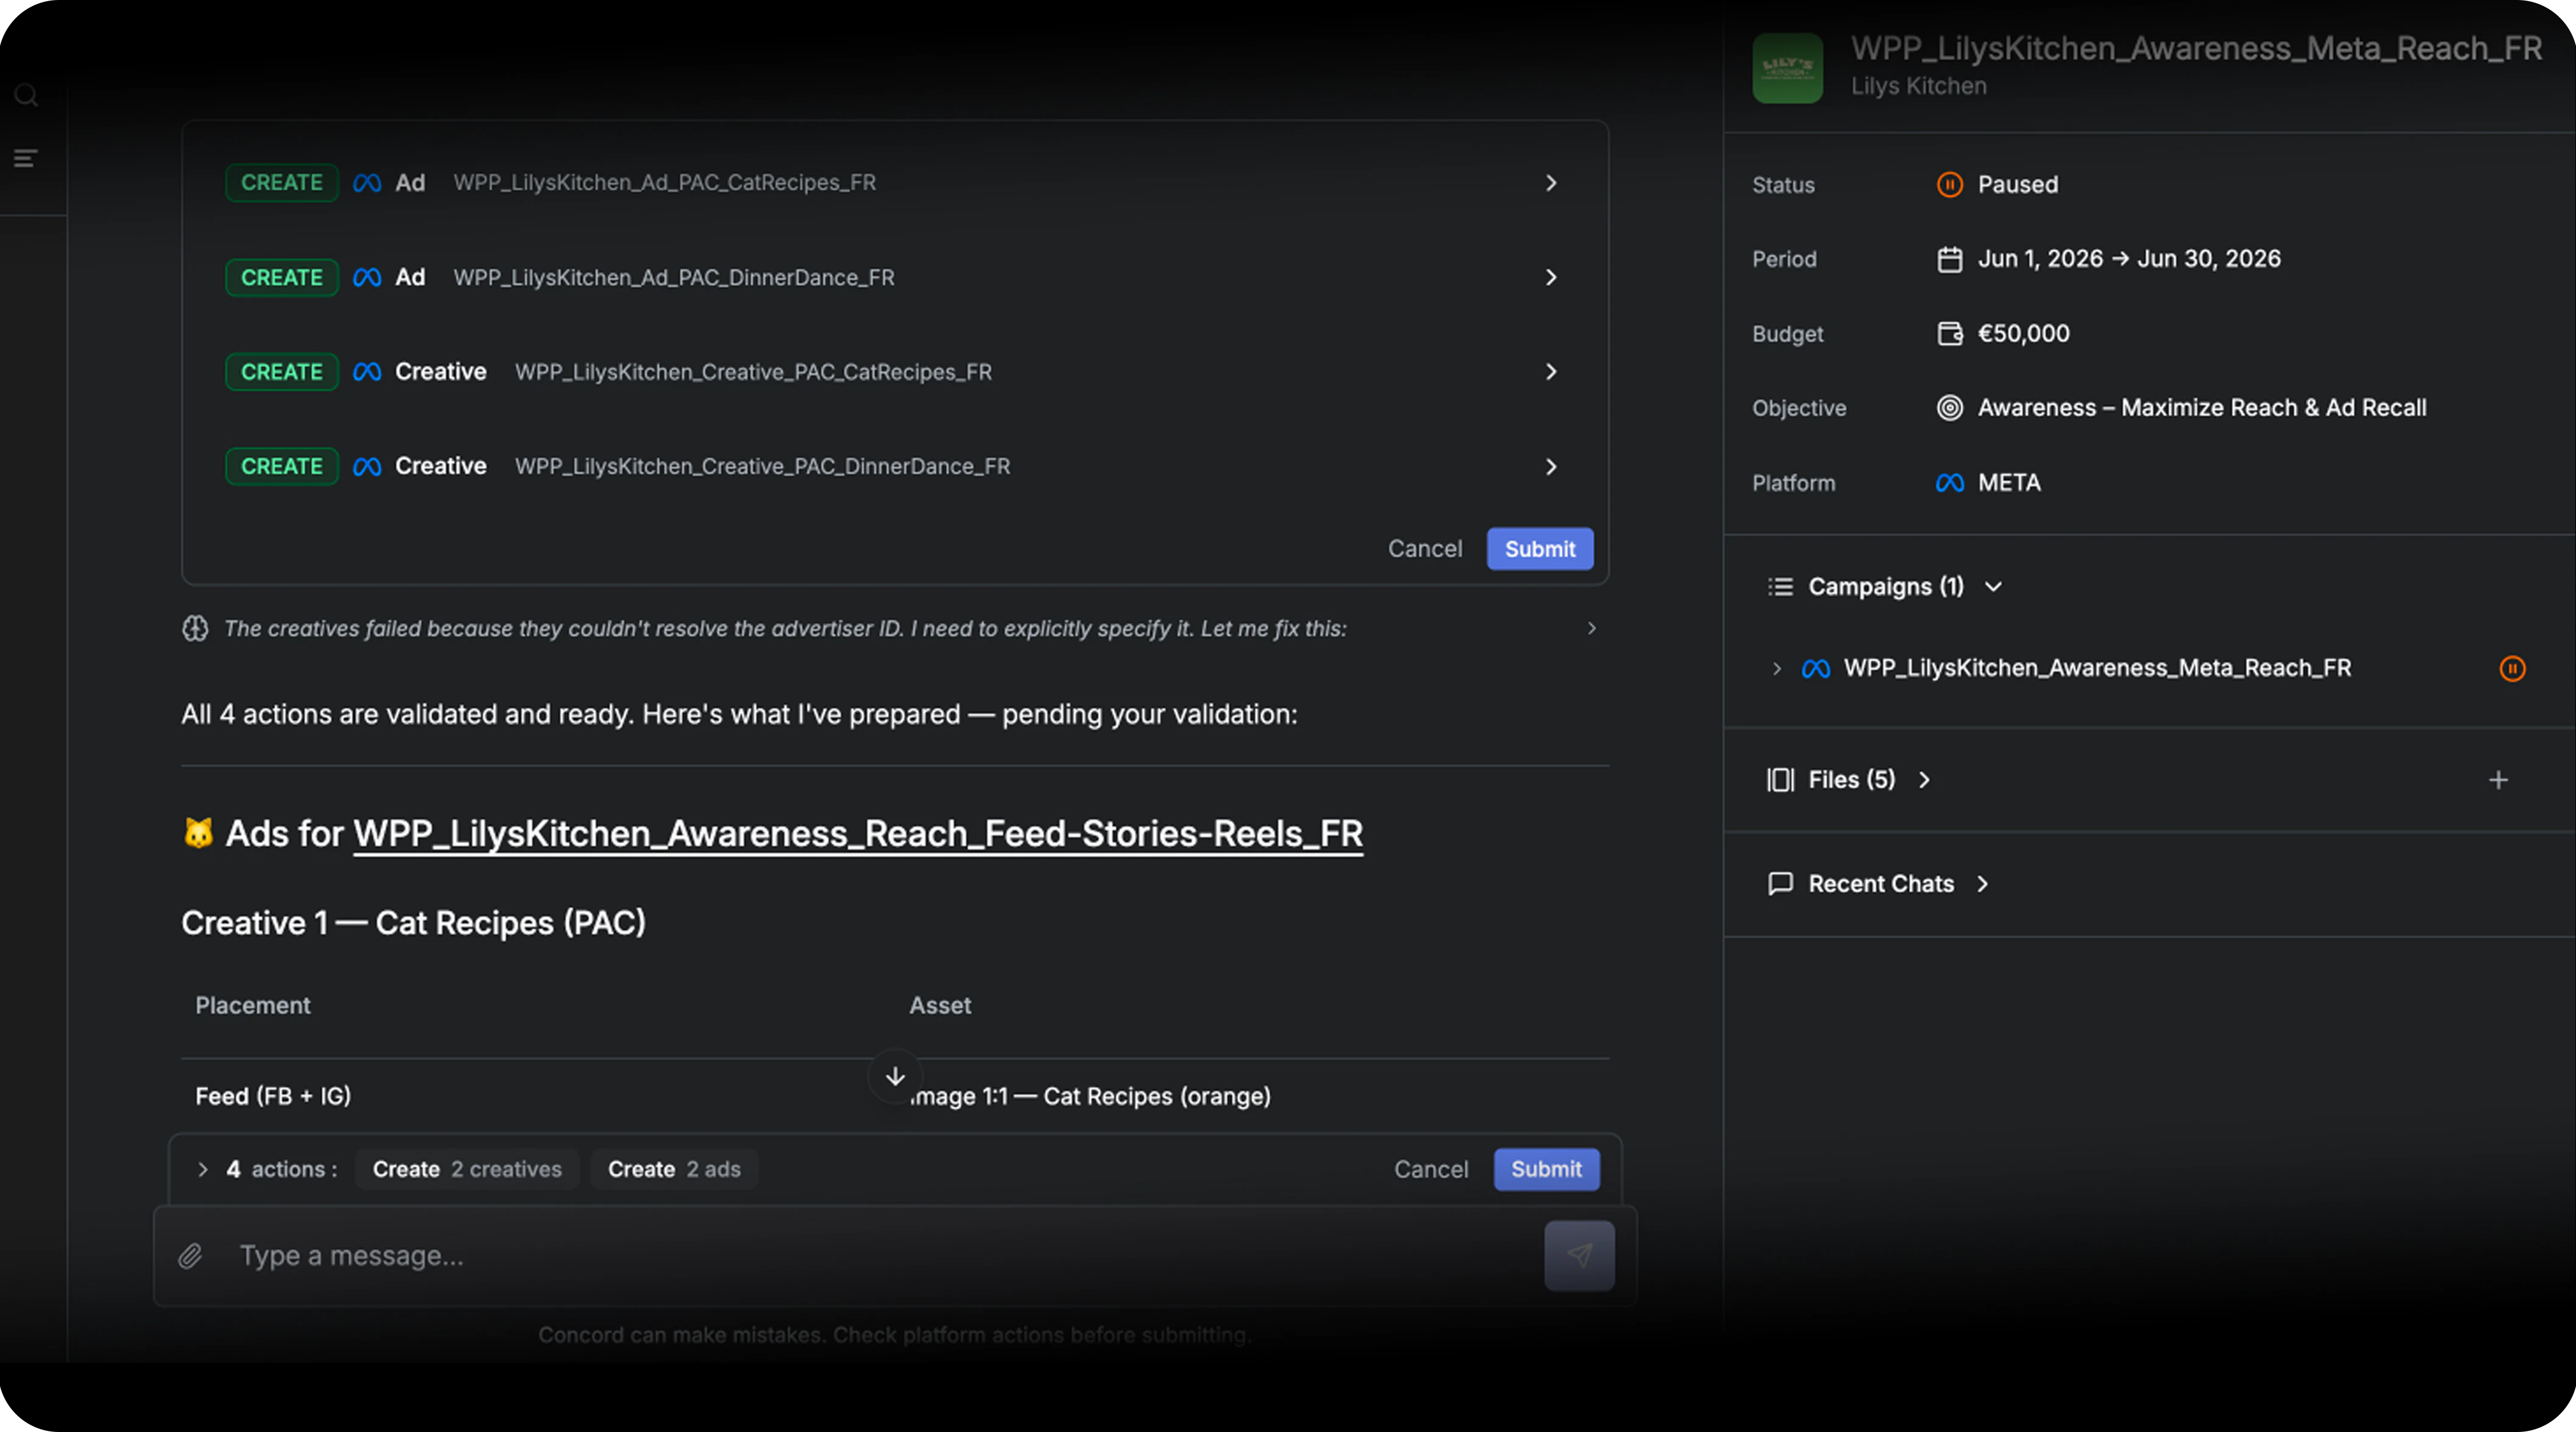Click the WPP_LilysKitchen_Creative_PAC_DinnerDance_FR name
The image size is (2576, 1432).
click(x=762, y=467)
